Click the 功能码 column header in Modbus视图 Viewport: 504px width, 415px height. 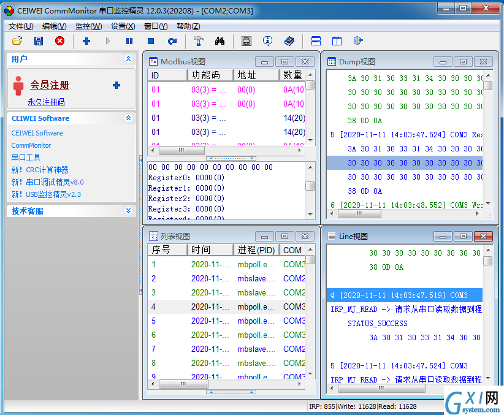point(210,75)
